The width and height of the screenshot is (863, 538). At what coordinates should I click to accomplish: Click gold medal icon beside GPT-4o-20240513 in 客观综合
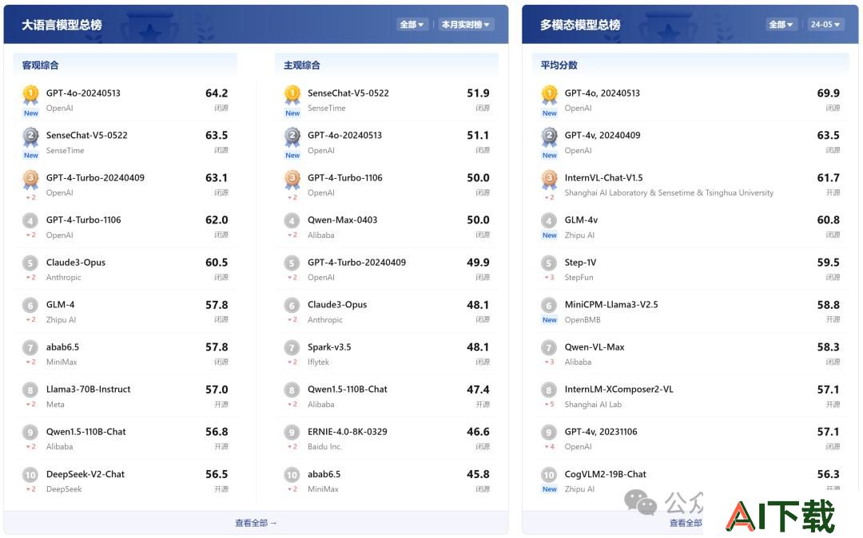tap(31, 94)
